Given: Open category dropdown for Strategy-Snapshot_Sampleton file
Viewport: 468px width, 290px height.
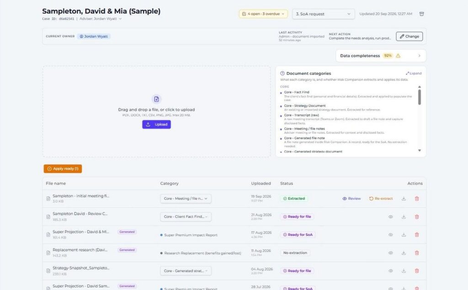Looking at the screenshot, I should (186, 271).
